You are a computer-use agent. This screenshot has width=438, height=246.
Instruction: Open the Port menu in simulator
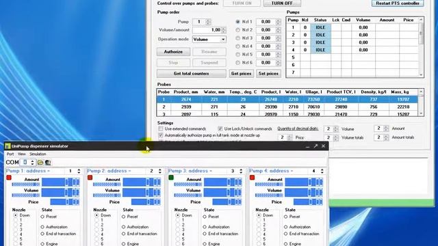click(10, 154)
